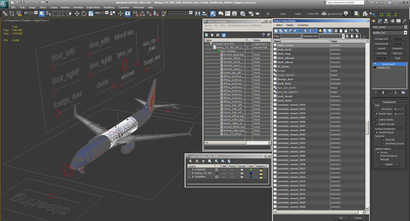Choose the Select and Rotate tool
Screen dimensions: 410x221
click(84, 13)
